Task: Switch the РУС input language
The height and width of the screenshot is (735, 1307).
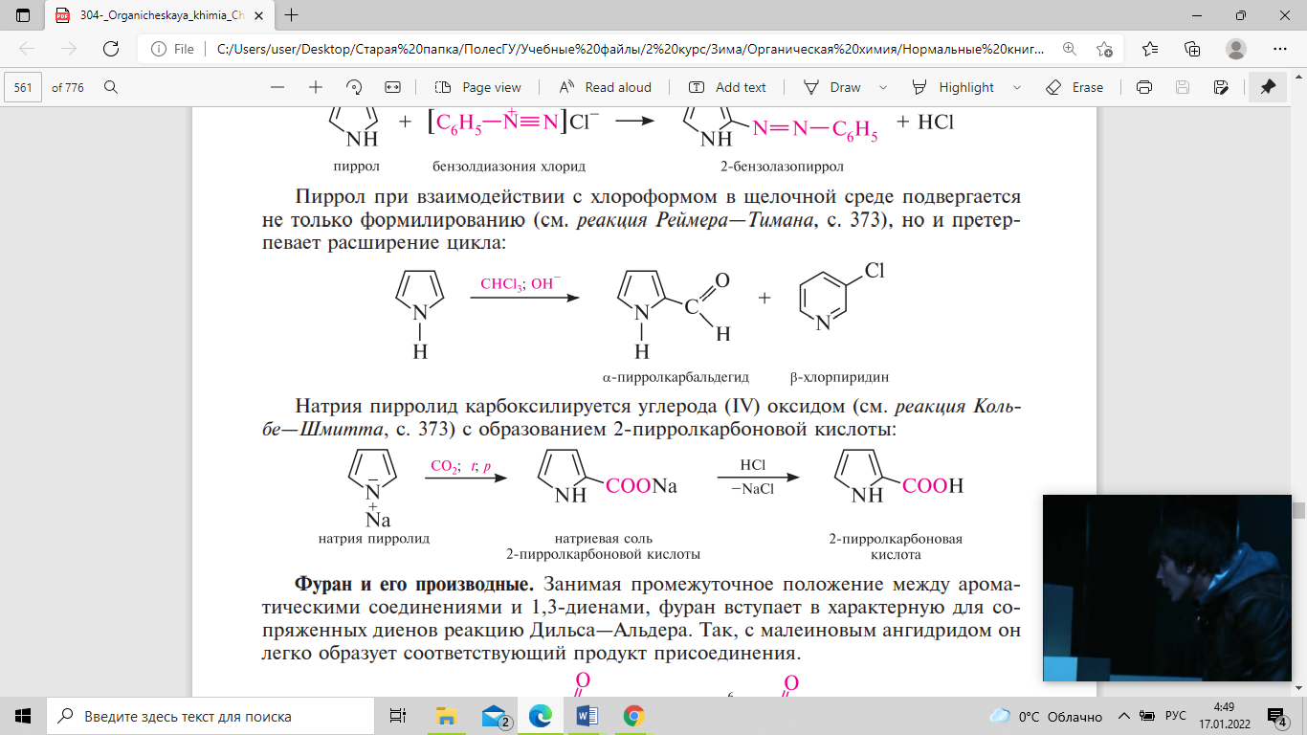Action: point(1176,716)
